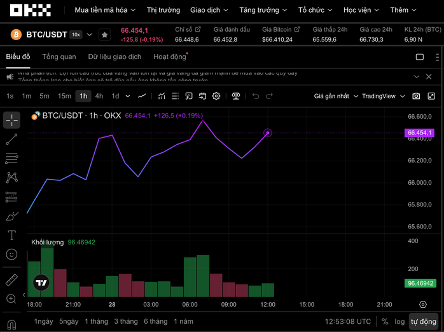This screenshot has height=332, width=444.
Task: Click the brush drawing tool
Action: coord(11,216)
